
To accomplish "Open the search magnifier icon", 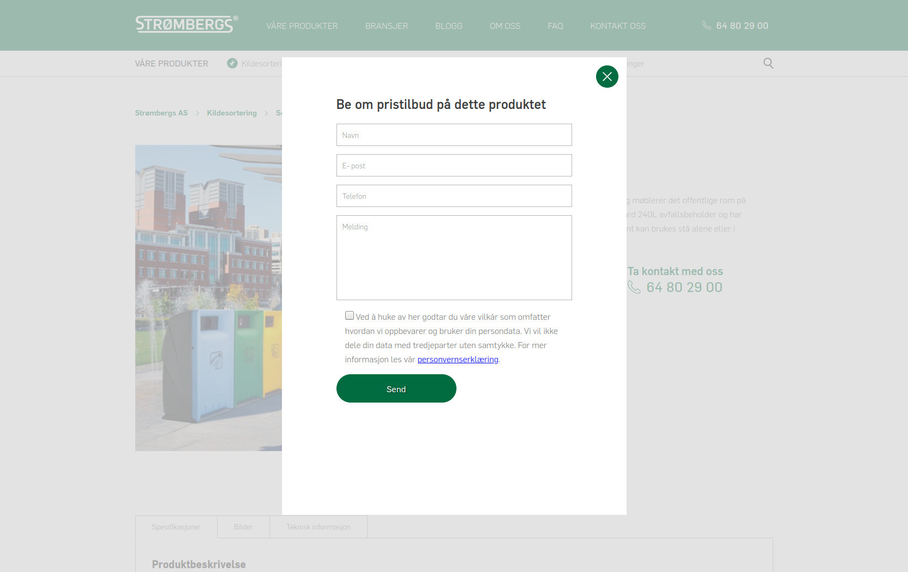I will (768, 63).
